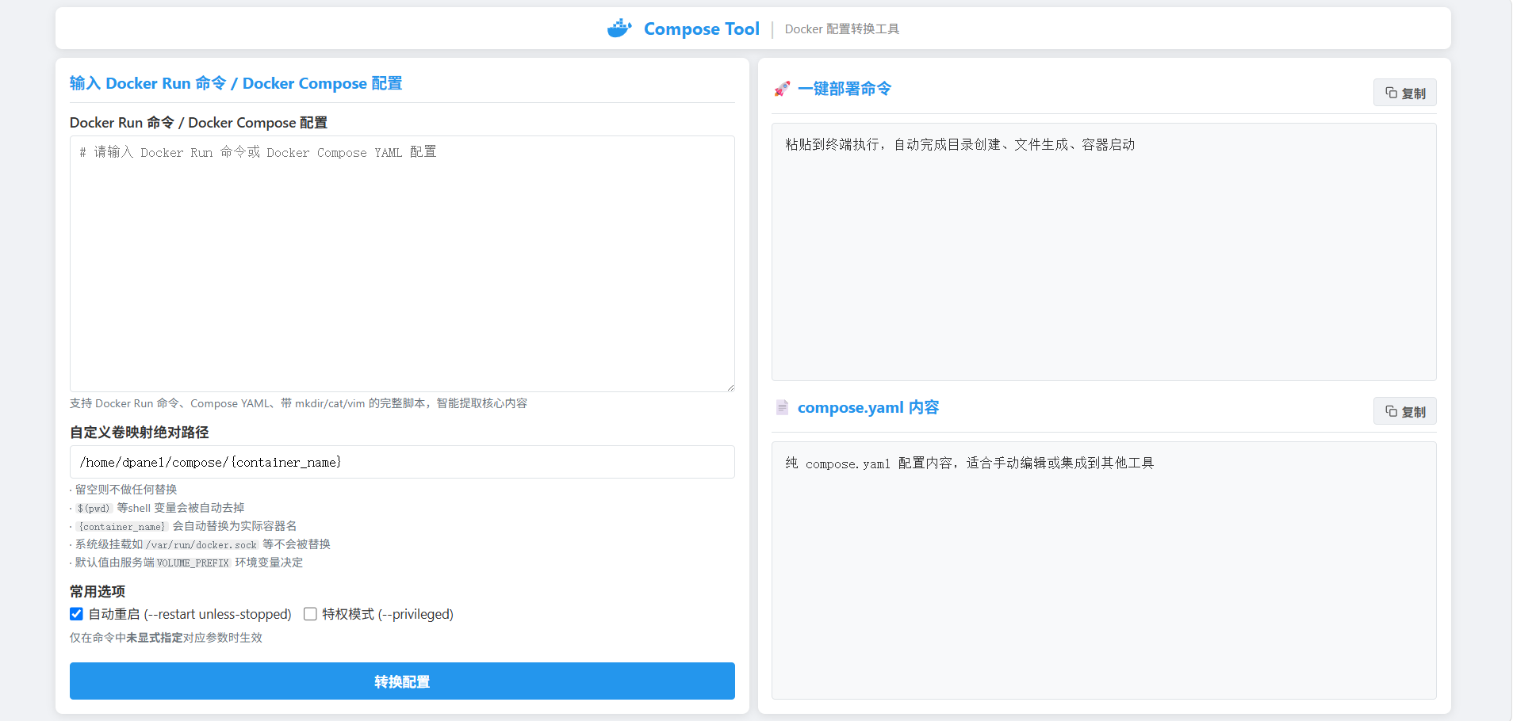Click the compose.yaml 内容 heading
Viewport: 1513px width, 721px height.
868,407
